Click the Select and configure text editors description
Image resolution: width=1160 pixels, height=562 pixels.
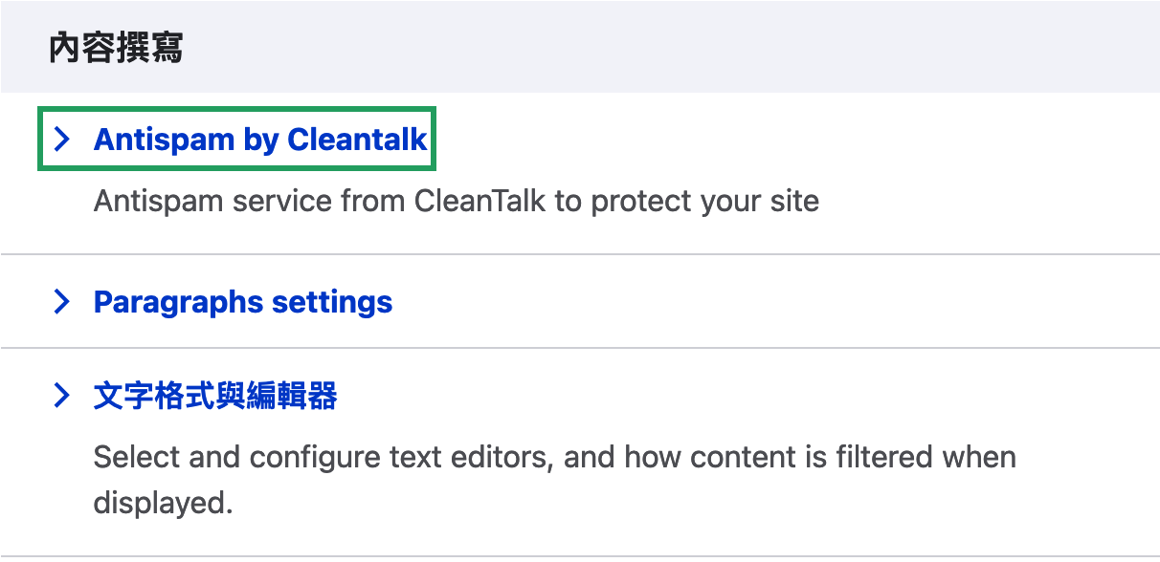coord(554,457)
